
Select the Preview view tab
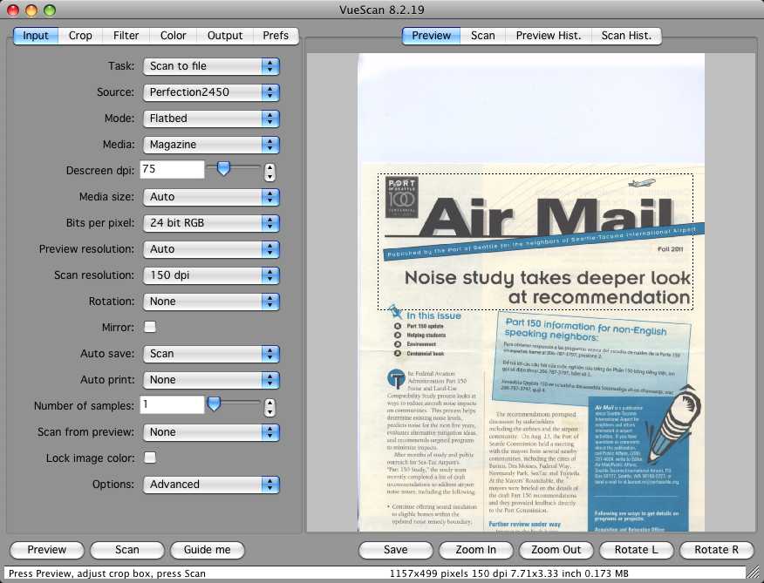coord(431,36)
